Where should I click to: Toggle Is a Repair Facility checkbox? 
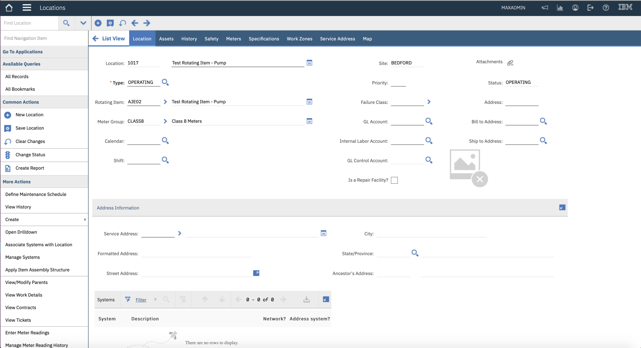[394, 180]
